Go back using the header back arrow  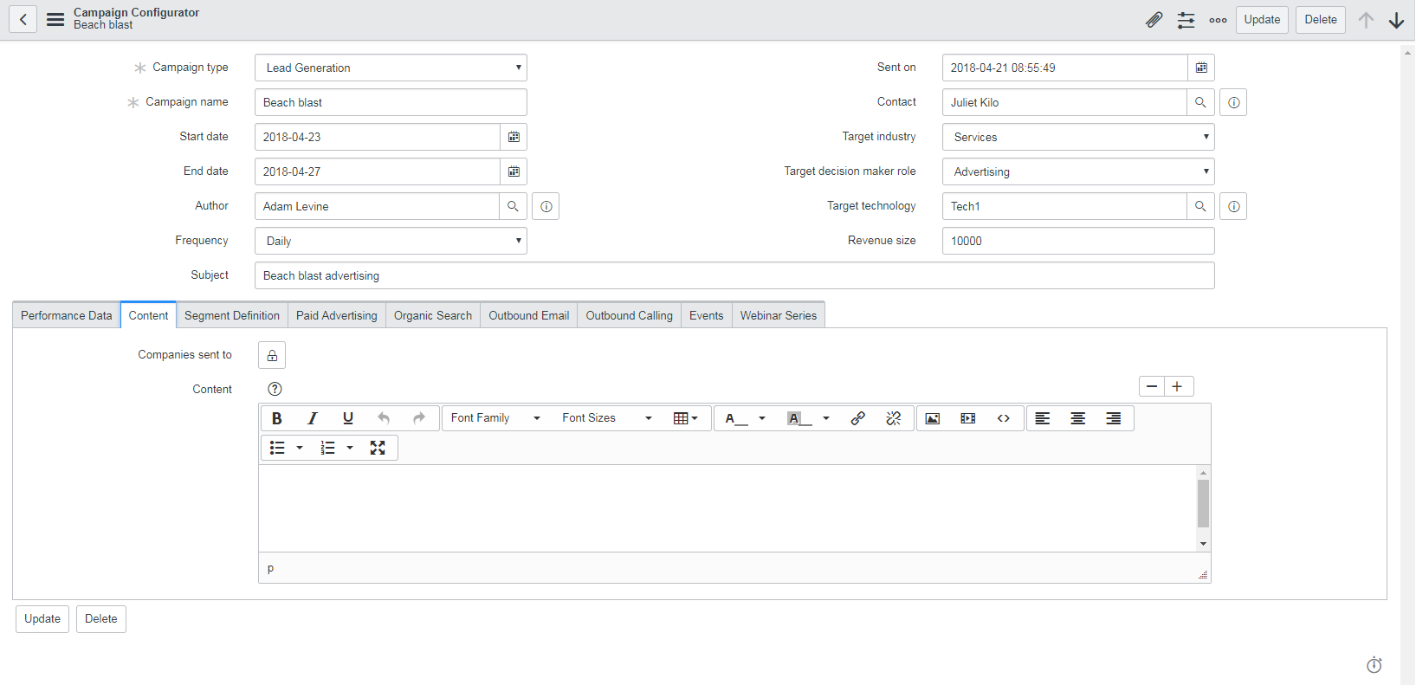(x=23, y=19)
